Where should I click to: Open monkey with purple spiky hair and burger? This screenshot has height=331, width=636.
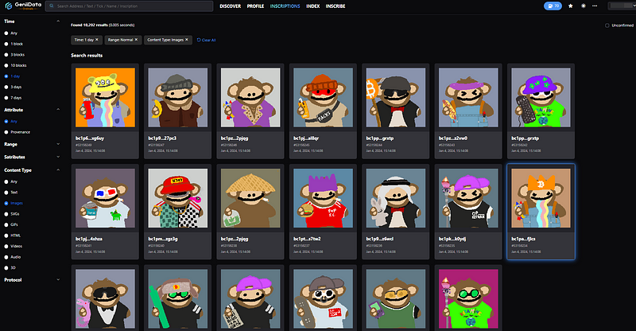(x=323, y=198)
